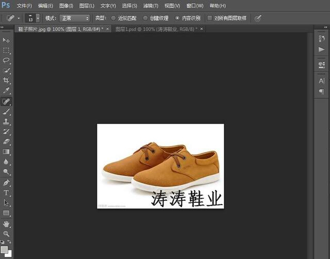Select the Move tool
This screenshot has width=330, height=259.
[x=6, y=40]
